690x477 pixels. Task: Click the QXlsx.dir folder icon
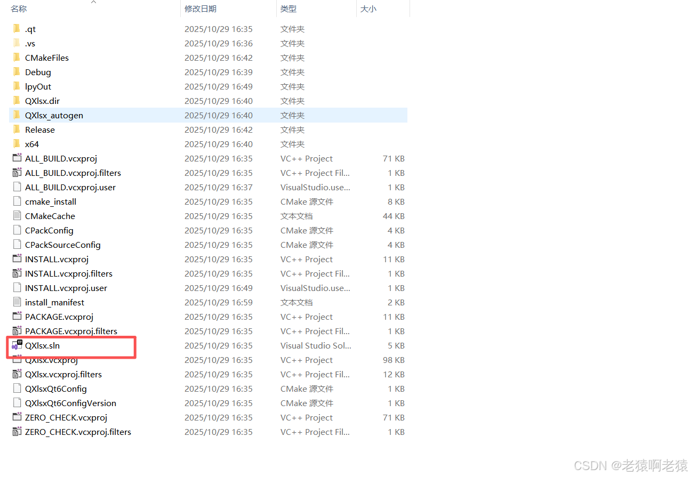tap(17, 101)
